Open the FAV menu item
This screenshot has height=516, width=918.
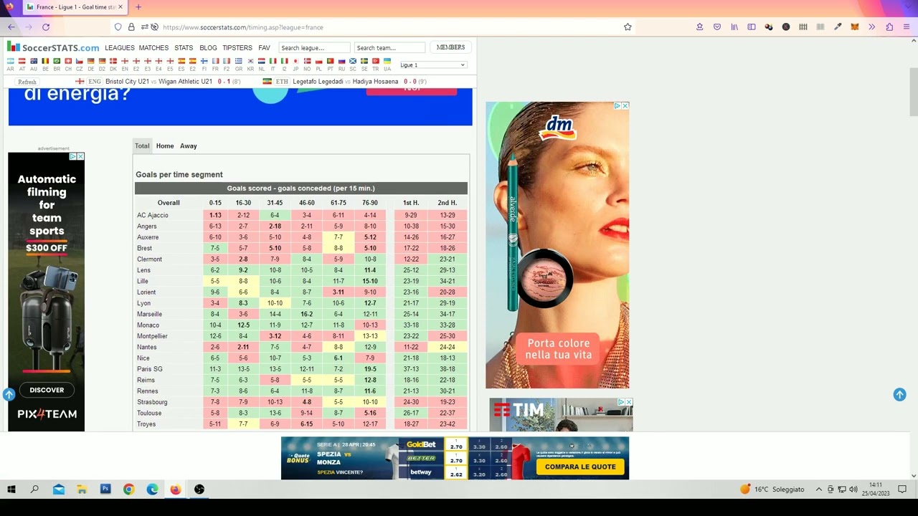pyautogui.click(x=264, y=48)
